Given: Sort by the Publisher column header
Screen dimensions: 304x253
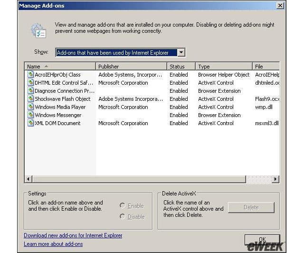Looking at the screenshot, I should pyautogui.click(x=131, y=67).
